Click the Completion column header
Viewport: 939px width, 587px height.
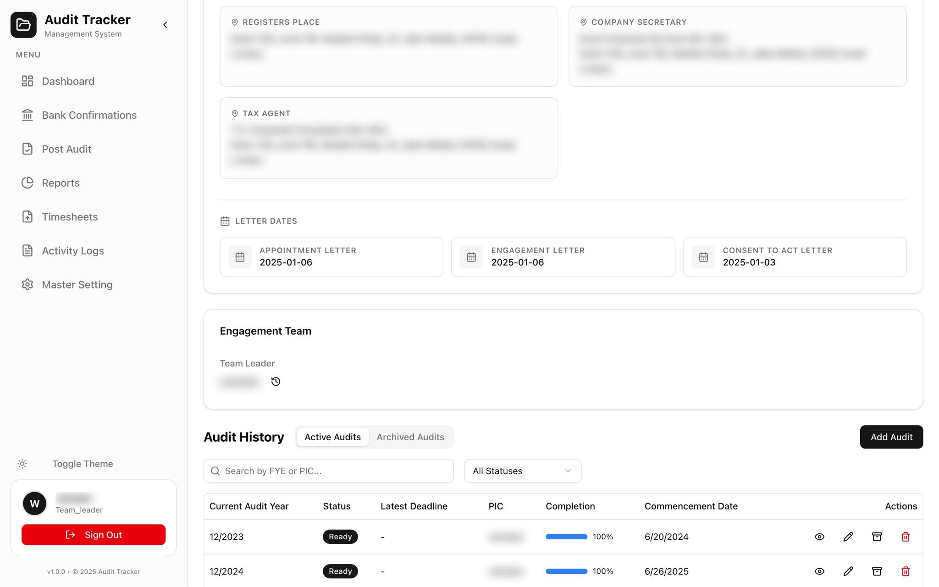pyautogui.click(x=570, y=506)
